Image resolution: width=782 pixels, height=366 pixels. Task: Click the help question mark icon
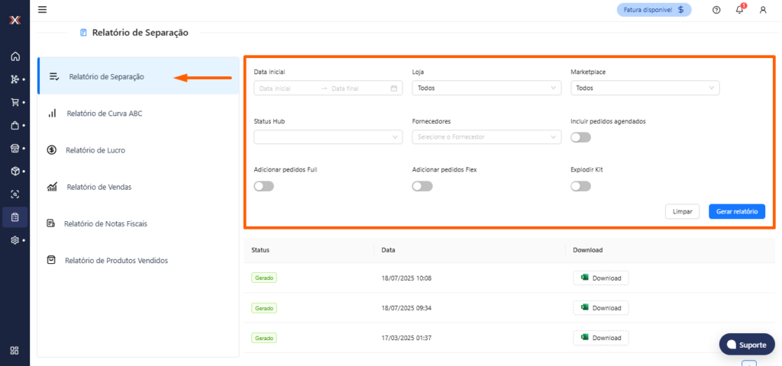pos(716,10)
